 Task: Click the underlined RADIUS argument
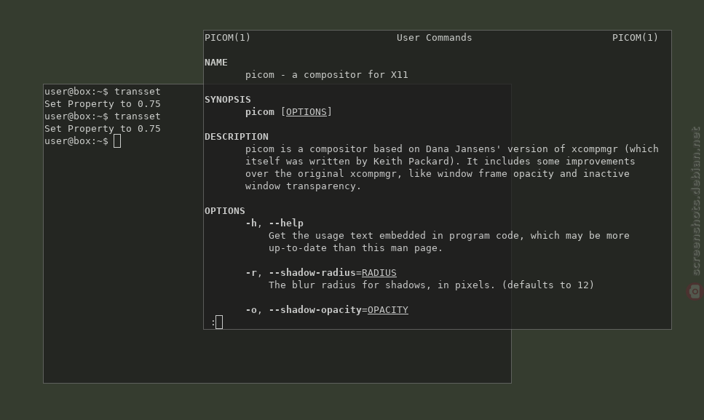(x=379, y=273)
